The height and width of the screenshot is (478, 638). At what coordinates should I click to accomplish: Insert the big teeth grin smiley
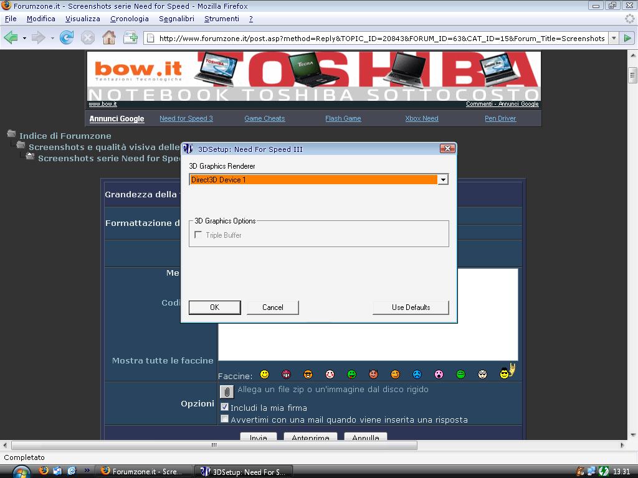pos(287,374)
